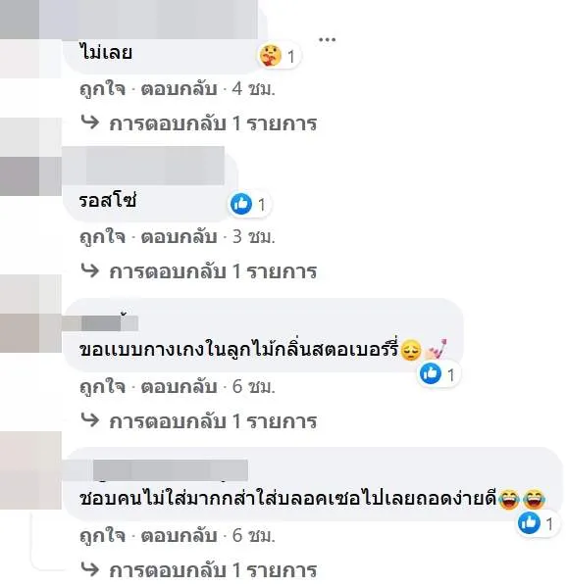Expand 1 reply under ไม่เลย comment
Screen dimensions: 566x587
213,123
